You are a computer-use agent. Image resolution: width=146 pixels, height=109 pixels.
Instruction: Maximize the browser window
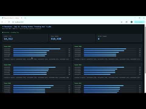pyautogui.click(x=140, y=18)
